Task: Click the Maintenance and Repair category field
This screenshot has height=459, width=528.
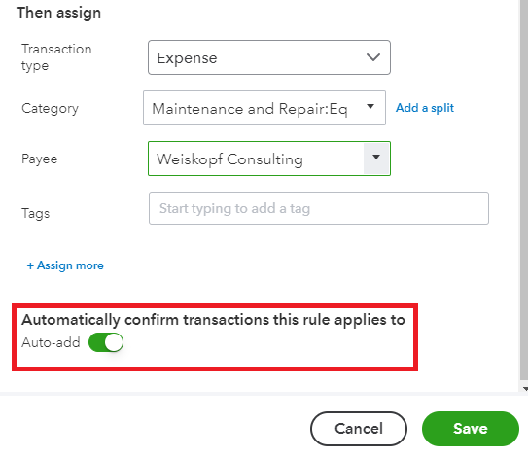Action: [264, 108]
